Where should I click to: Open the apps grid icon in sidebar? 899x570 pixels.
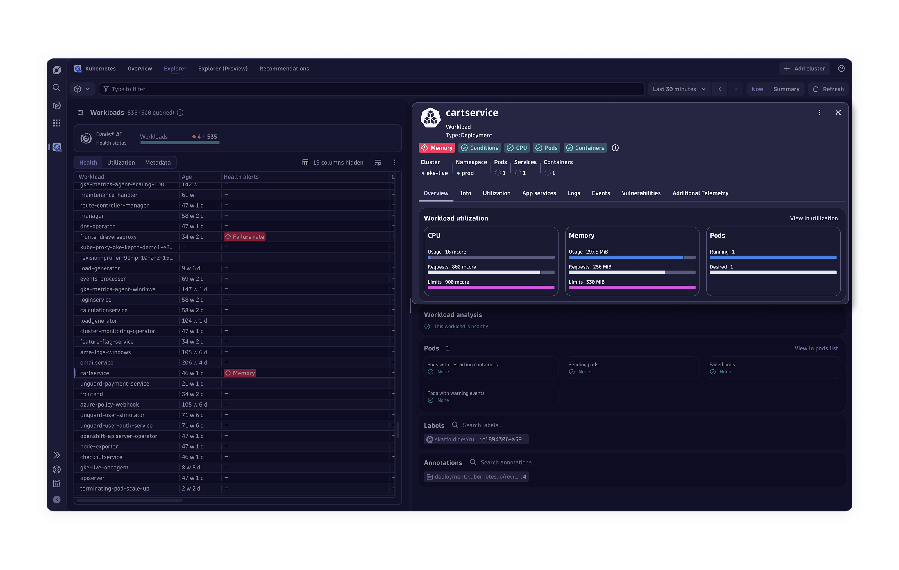pyautogui.click(x=56, y=123)
